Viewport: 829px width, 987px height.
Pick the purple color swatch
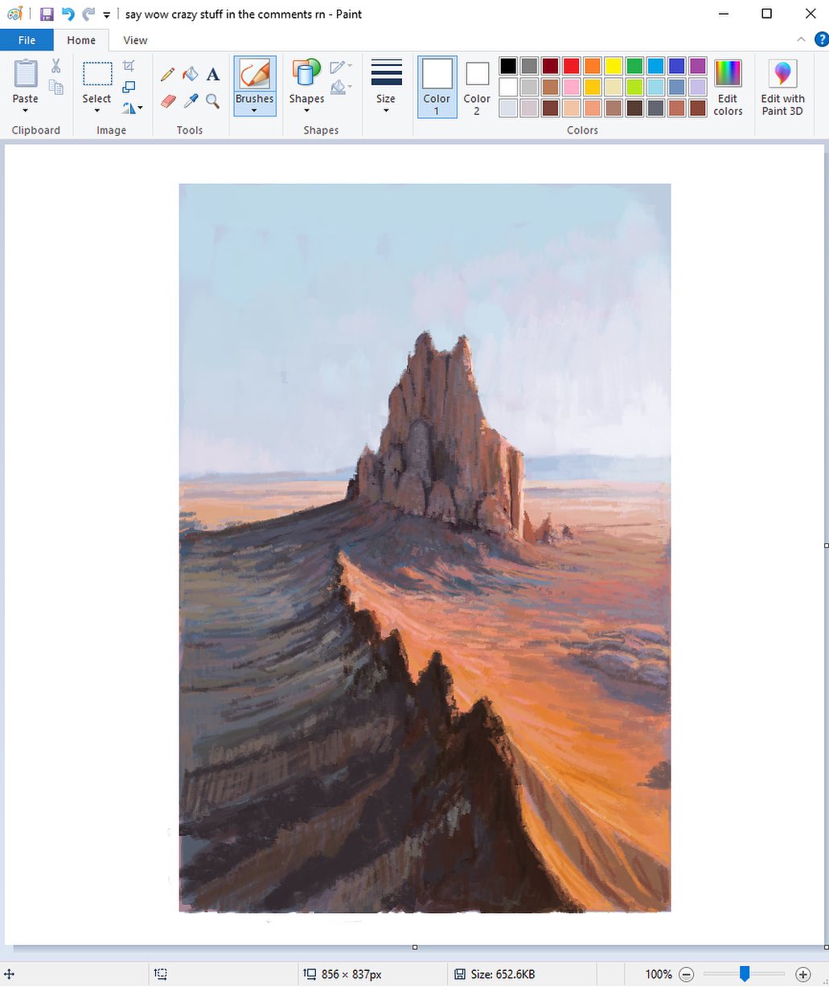coord(698,66)
